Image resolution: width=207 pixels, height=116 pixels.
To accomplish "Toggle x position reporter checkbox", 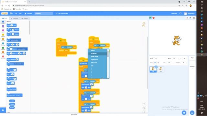I will click(x=8, y=101).
